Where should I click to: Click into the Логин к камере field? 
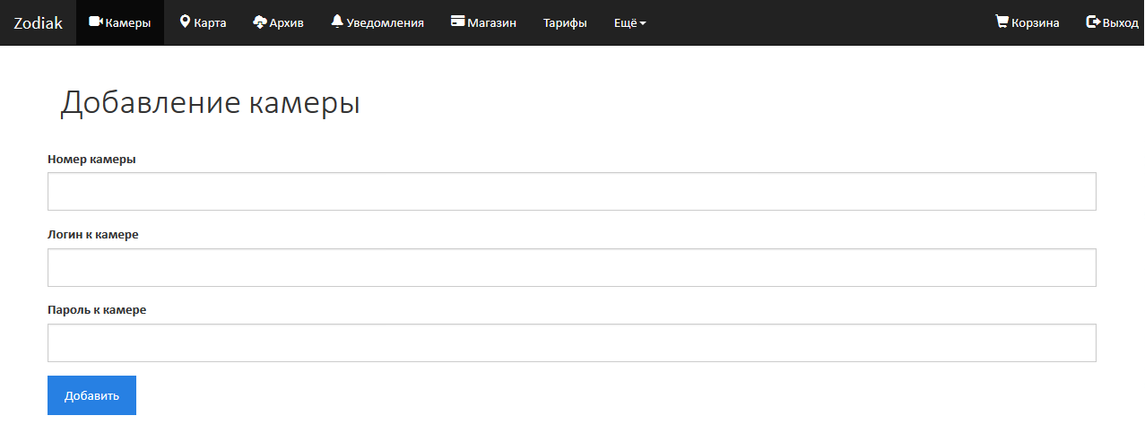click(x=571, y=267)
